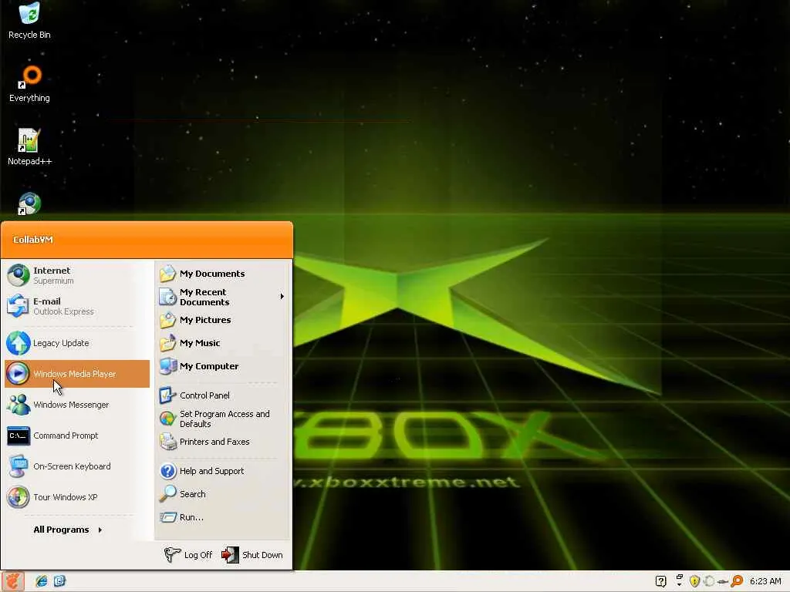The height and width of the screenshot is (592, 790).
Task: Click the My Pictures folder icon
Action: [167, 320]
